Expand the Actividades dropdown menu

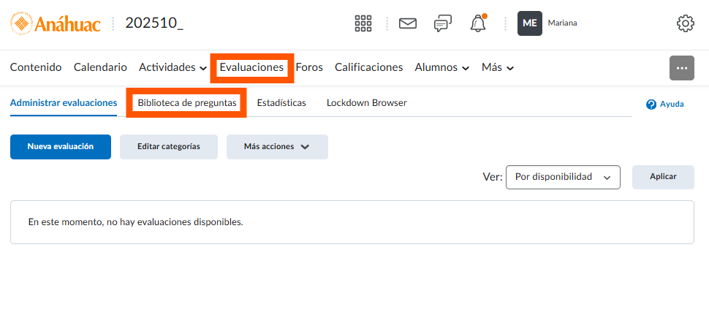[x=172, y=67]
